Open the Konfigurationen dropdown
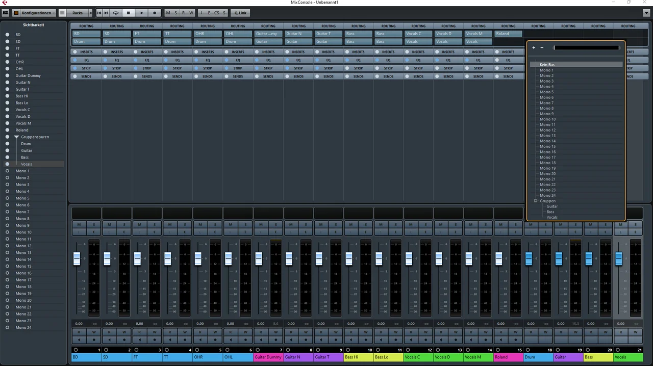653x366 pixels. click(34, 13)
